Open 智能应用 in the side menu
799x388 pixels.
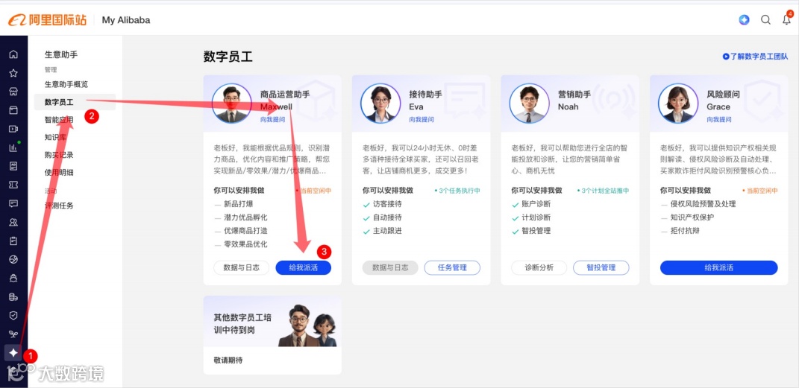(x=59, y=120)
